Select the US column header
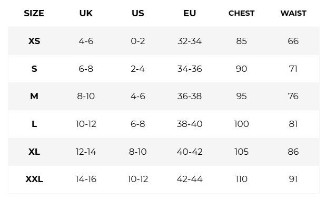 point(137,13)
